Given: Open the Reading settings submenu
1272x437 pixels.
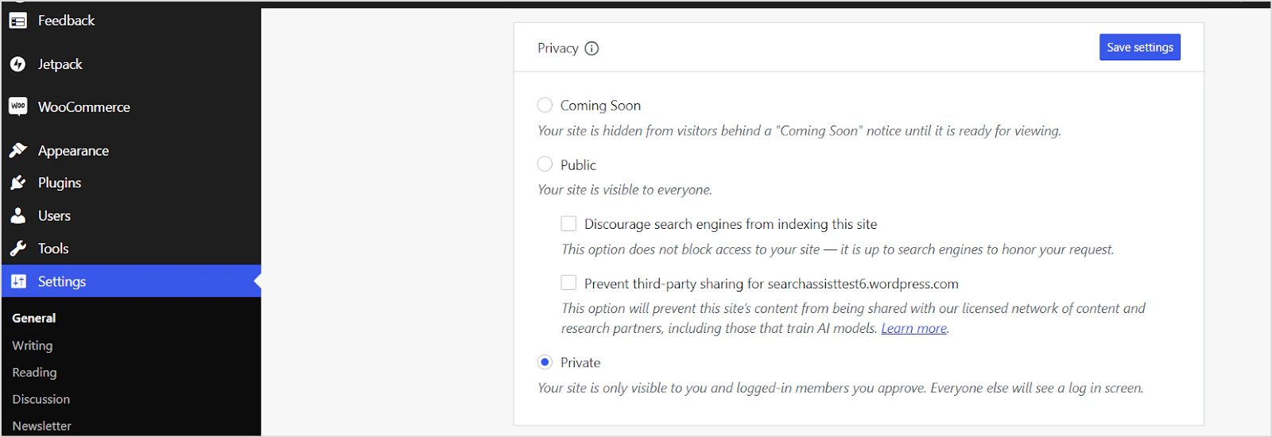Looking at the screenshot, I should point(34,372).
